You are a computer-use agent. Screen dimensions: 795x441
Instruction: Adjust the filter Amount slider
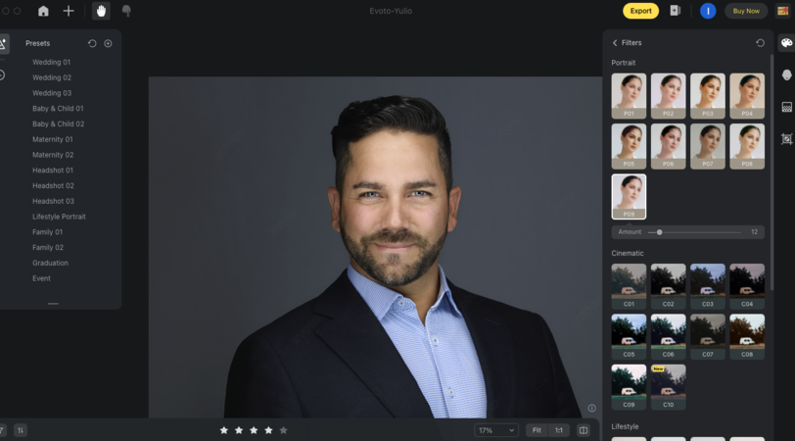pyautogui.click(x=659, y=232)
